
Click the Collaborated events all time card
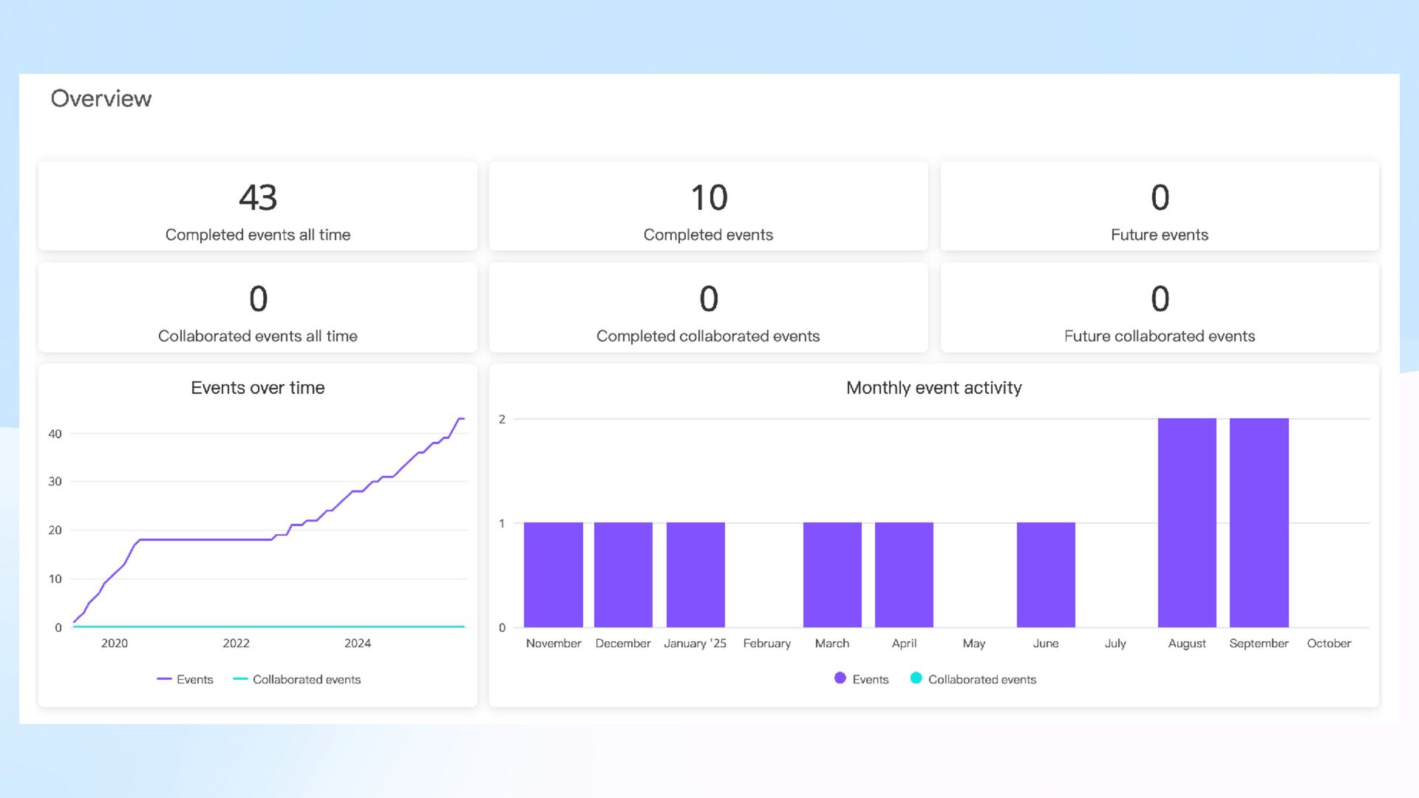(x=258, y=307)
